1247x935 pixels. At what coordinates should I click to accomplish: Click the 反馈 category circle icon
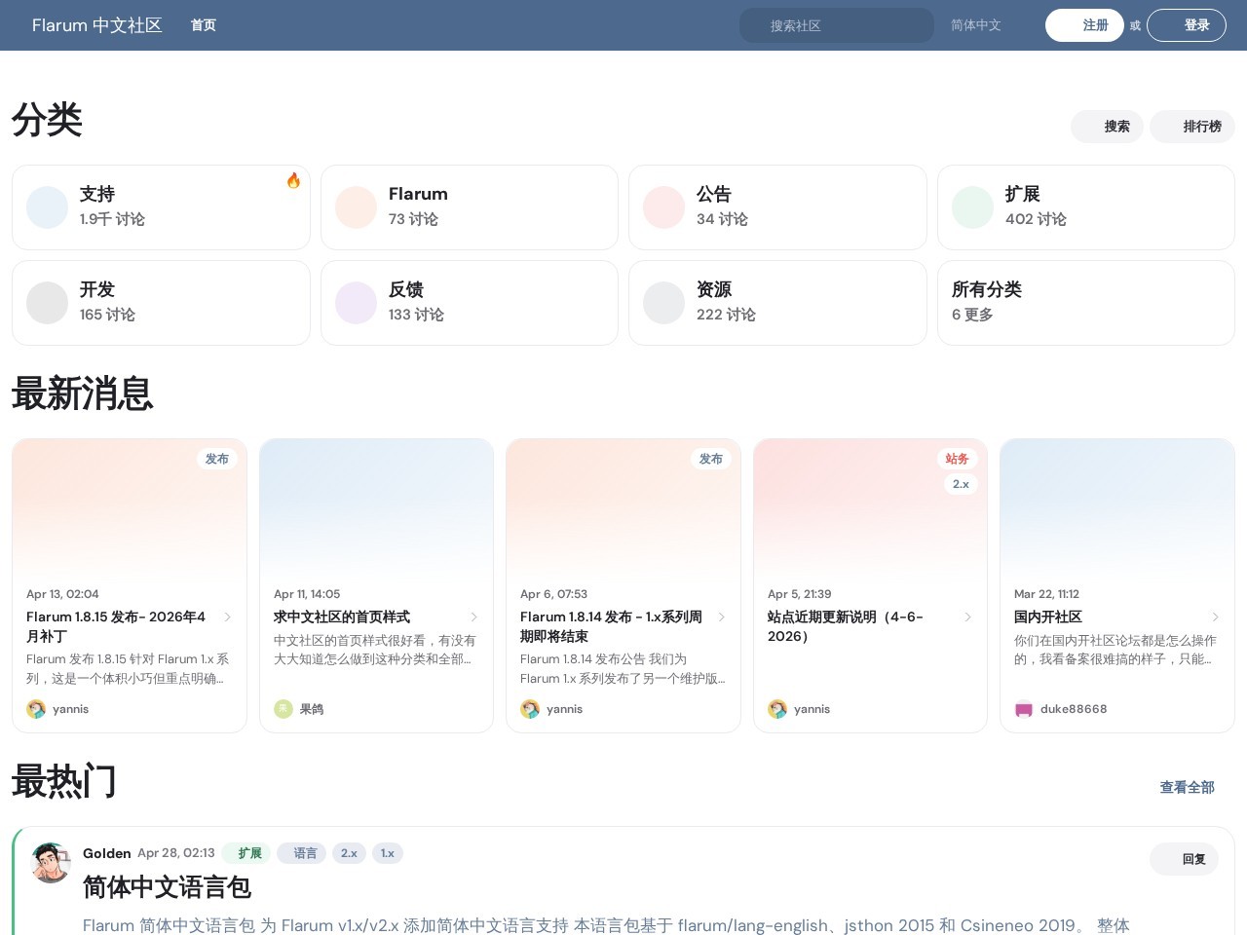coord(356,303)
